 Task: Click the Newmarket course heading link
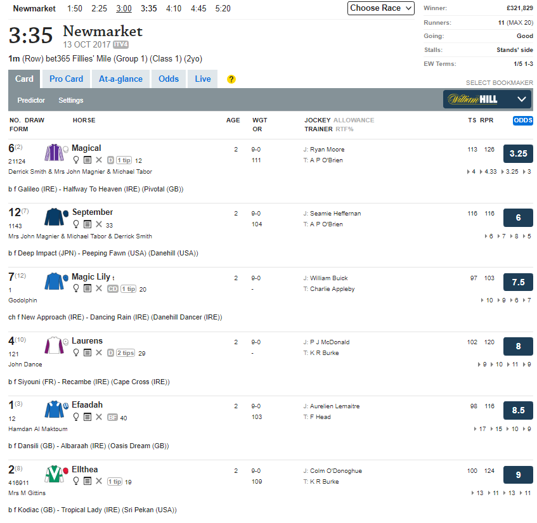103,31
